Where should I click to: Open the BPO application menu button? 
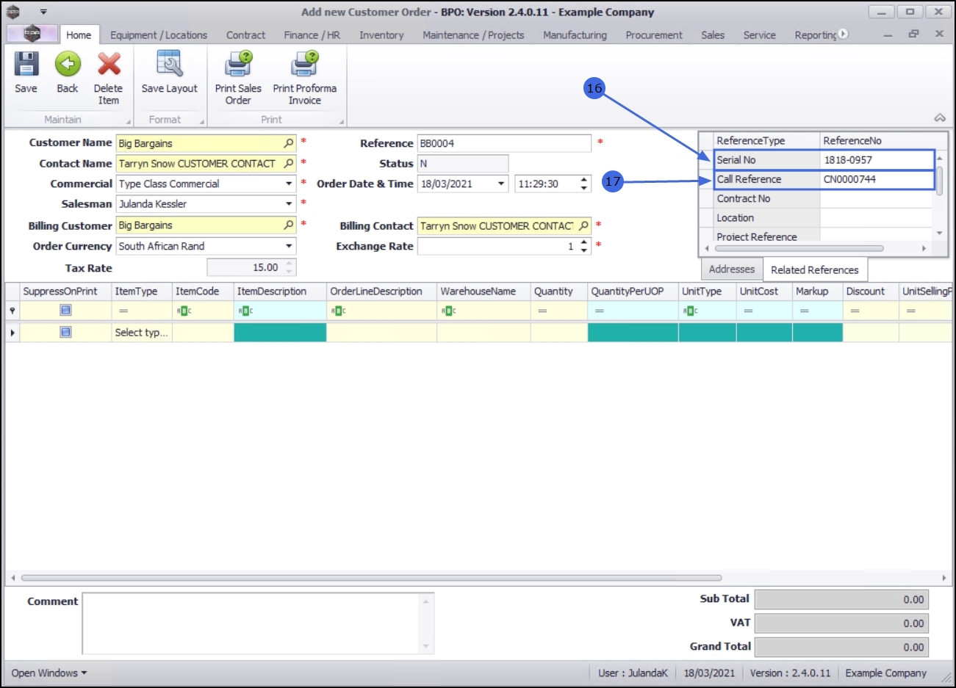click(32, 34)
